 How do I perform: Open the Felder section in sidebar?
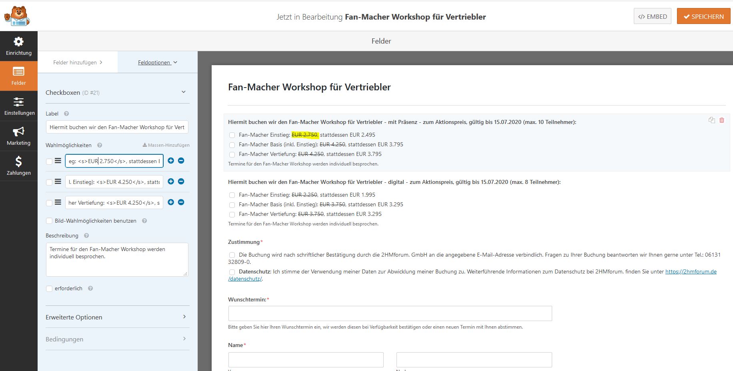click(19, 76)
